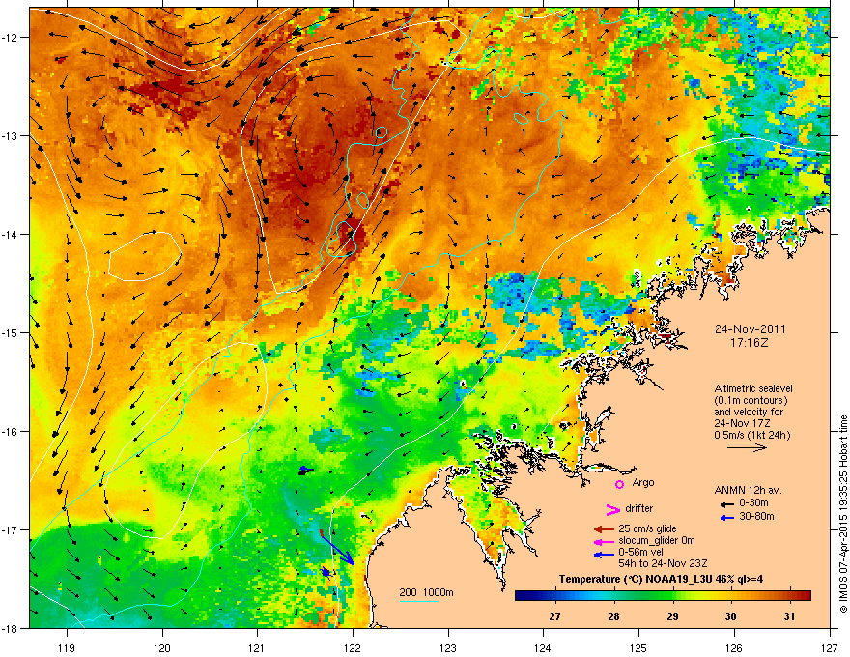Click the long blue glider velocity arrow on map
The height and width of the screenshot is (657, 850).
(x=337, y=549)
